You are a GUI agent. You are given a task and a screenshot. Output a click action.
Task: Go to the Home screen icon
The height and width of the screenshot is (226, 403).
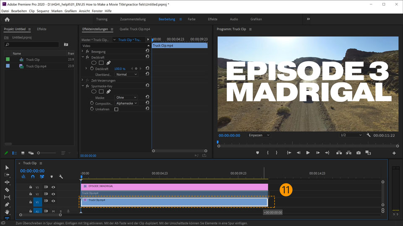[x=7, y=19]
